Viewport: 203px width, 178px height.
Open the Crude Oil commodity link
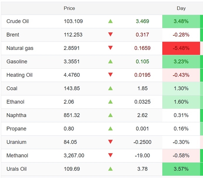coord(17,21)
